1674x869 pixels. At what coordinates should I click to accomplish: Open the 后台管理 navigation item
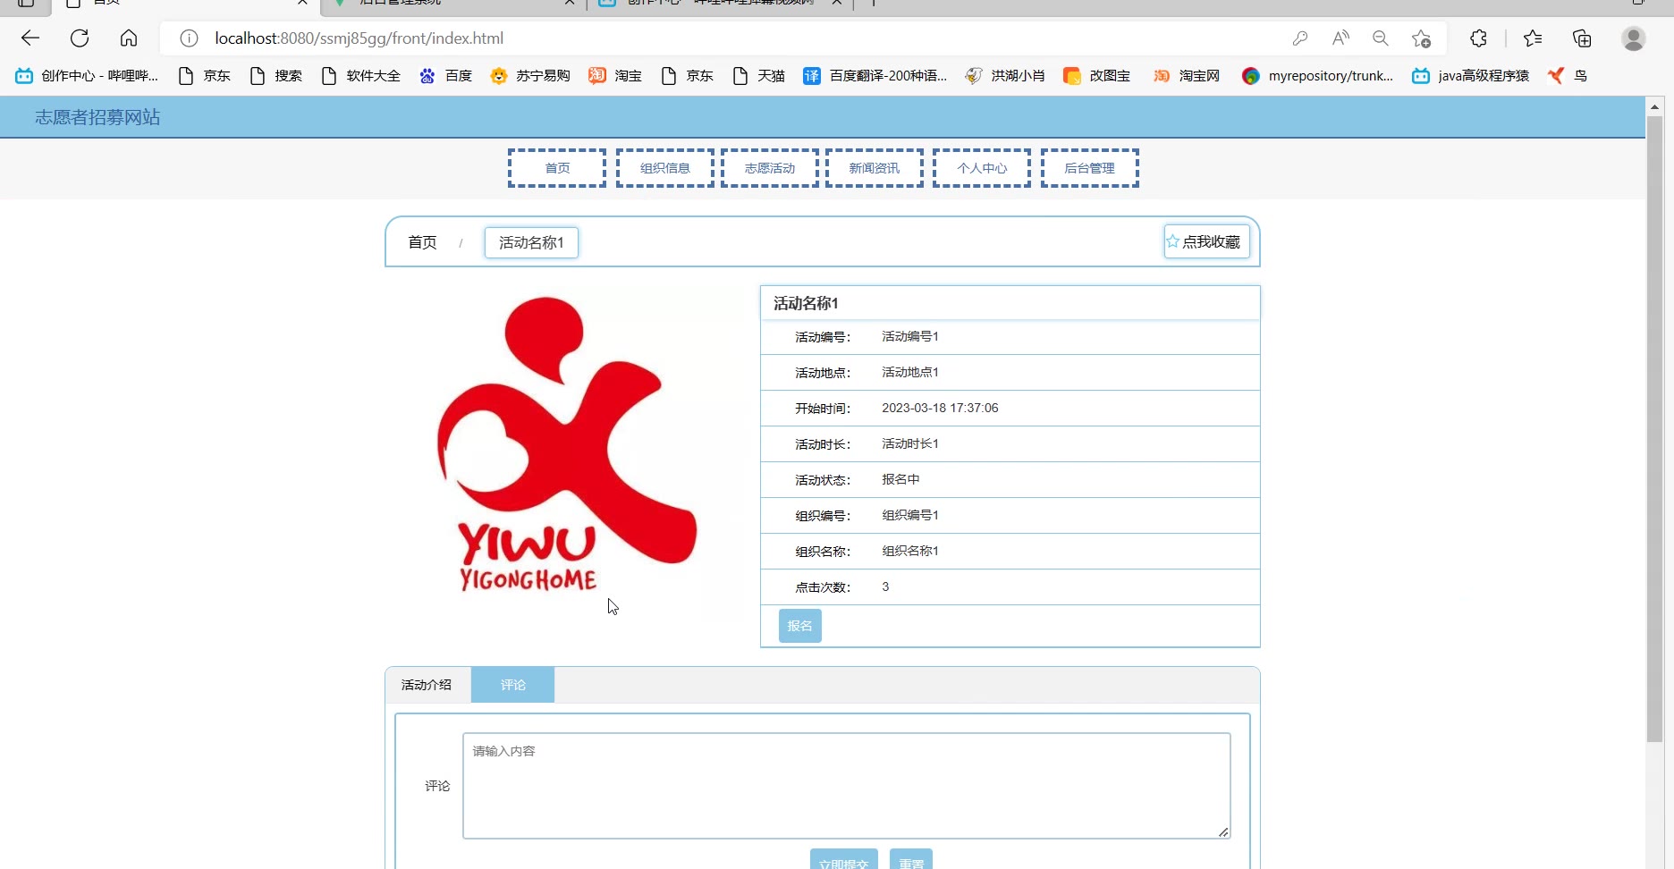1090,168
